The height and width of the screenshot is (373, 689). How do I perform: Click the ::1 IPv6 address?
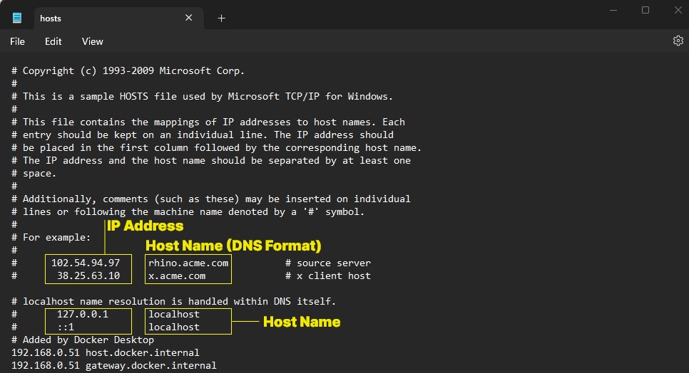coord(66,327)
